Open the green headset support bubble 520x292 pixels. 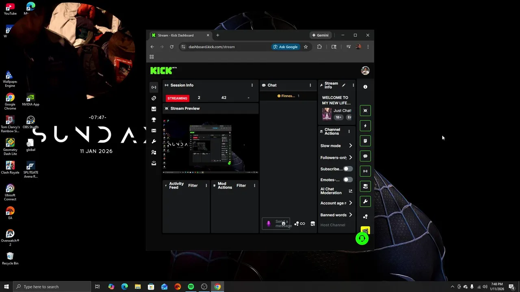pyautogui.click(x=362, y=238)
